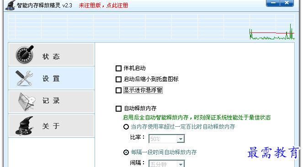Image resolution: width=303 pixels, height=167 pixels.
Task: Click the memory usage graph at the top
Action: point(152,27)
